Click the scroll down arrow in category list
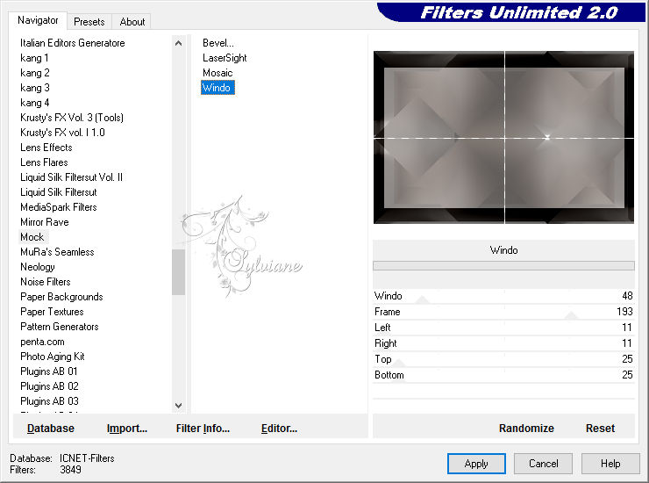 click(178, 406)
